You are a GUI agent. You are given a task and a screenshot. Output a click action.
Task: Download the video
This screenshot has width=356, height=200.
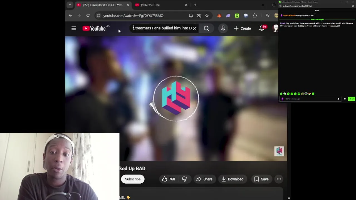coord(233,179)
